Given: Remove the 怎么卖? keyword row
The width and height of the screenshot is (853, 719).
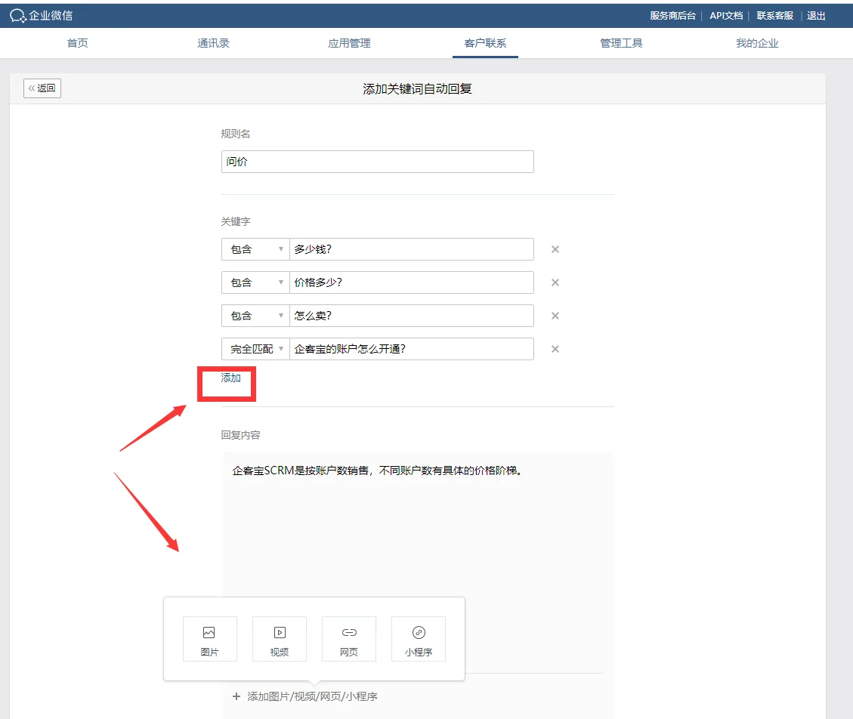Looking at the screenshot, I should click(x=555, y=316).
